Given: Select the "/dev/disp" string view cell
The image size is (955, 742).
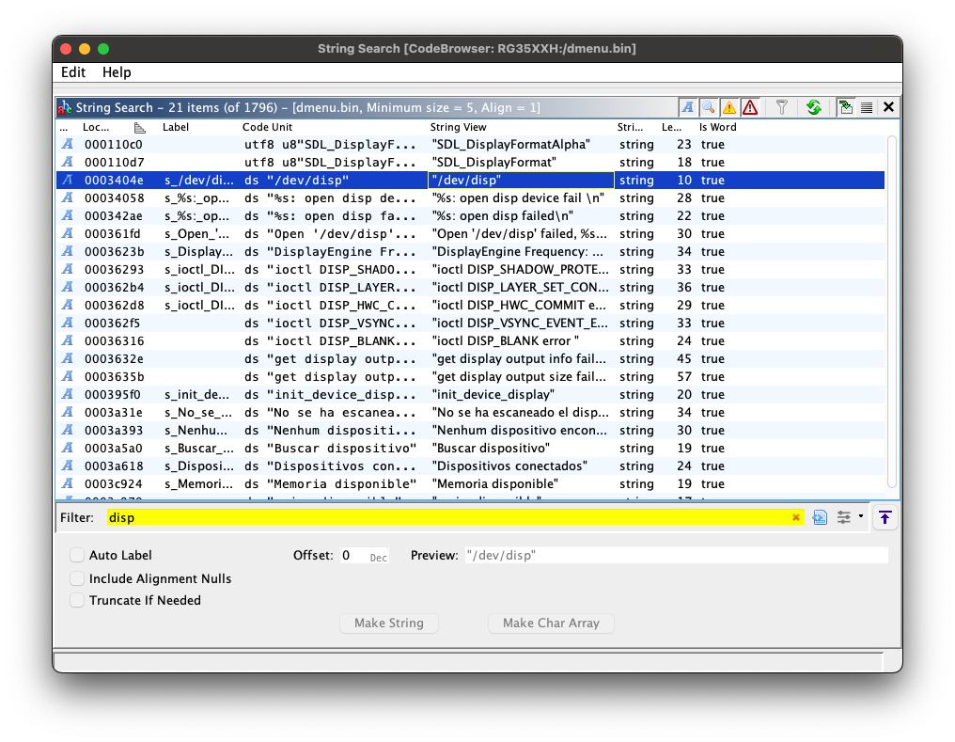Looking at the screenshot, I should 522,181.
